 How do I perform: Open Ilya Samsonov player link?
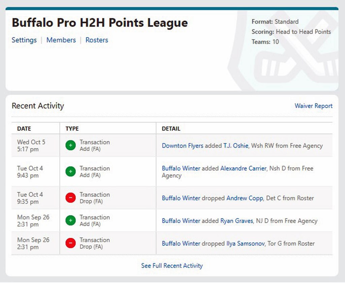tap(245, 243)
